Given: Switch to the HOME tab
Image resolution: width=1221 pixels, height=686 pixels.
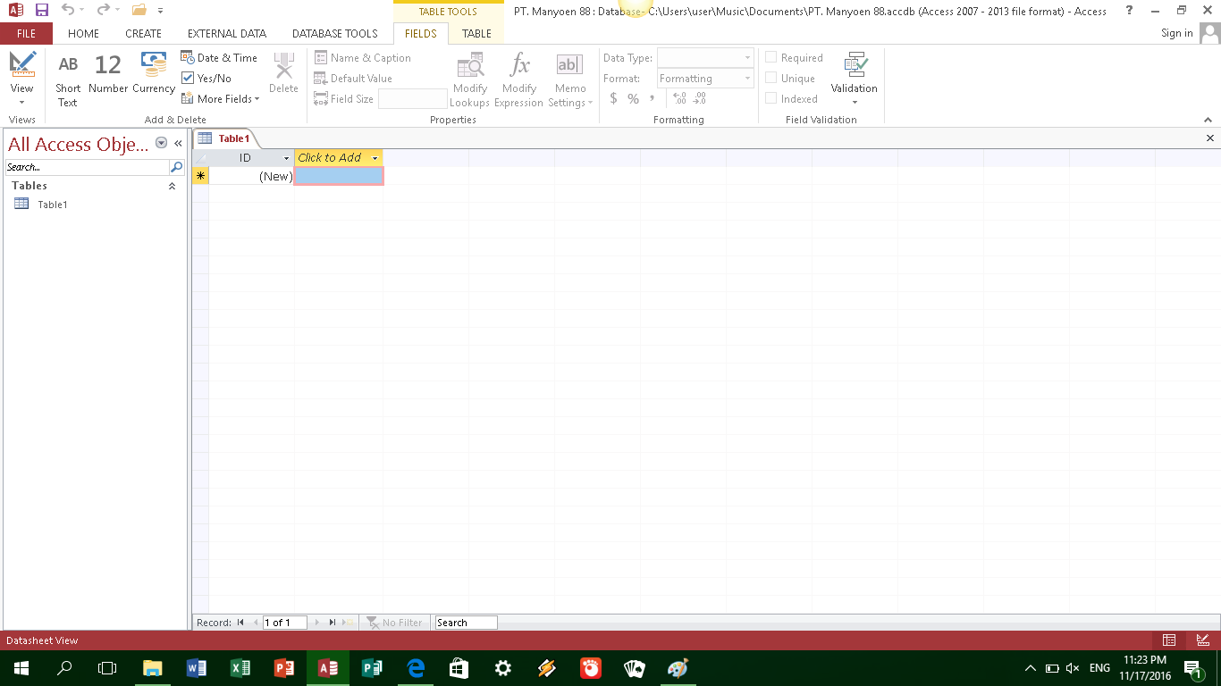Looking at the screenshot, I should pos(84,34).
